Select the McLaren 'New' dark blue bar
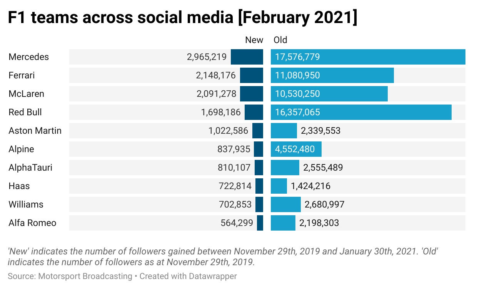 click(x=252, y=94)
